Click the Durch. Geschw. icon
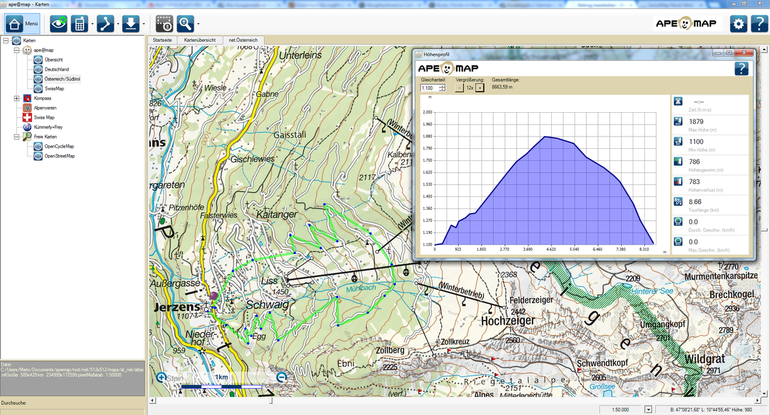 [x=679, y=222]
